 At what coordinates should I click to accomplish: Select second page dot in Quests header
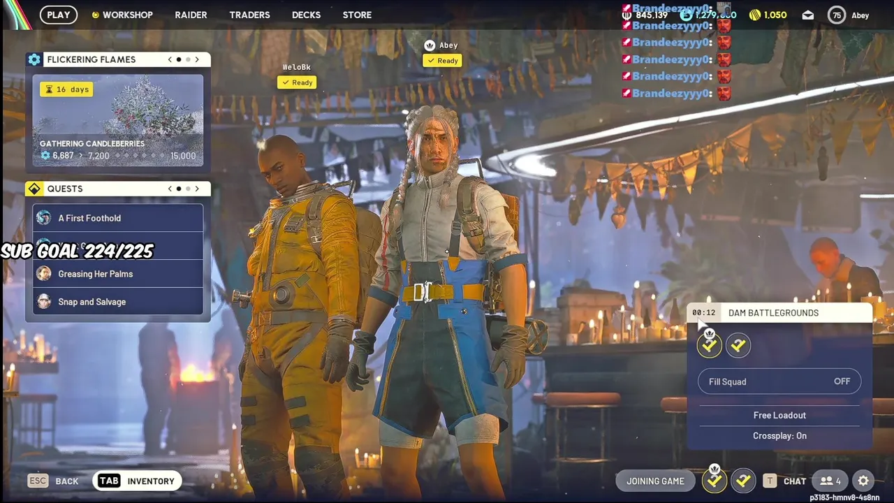click(x=188, y=189)
